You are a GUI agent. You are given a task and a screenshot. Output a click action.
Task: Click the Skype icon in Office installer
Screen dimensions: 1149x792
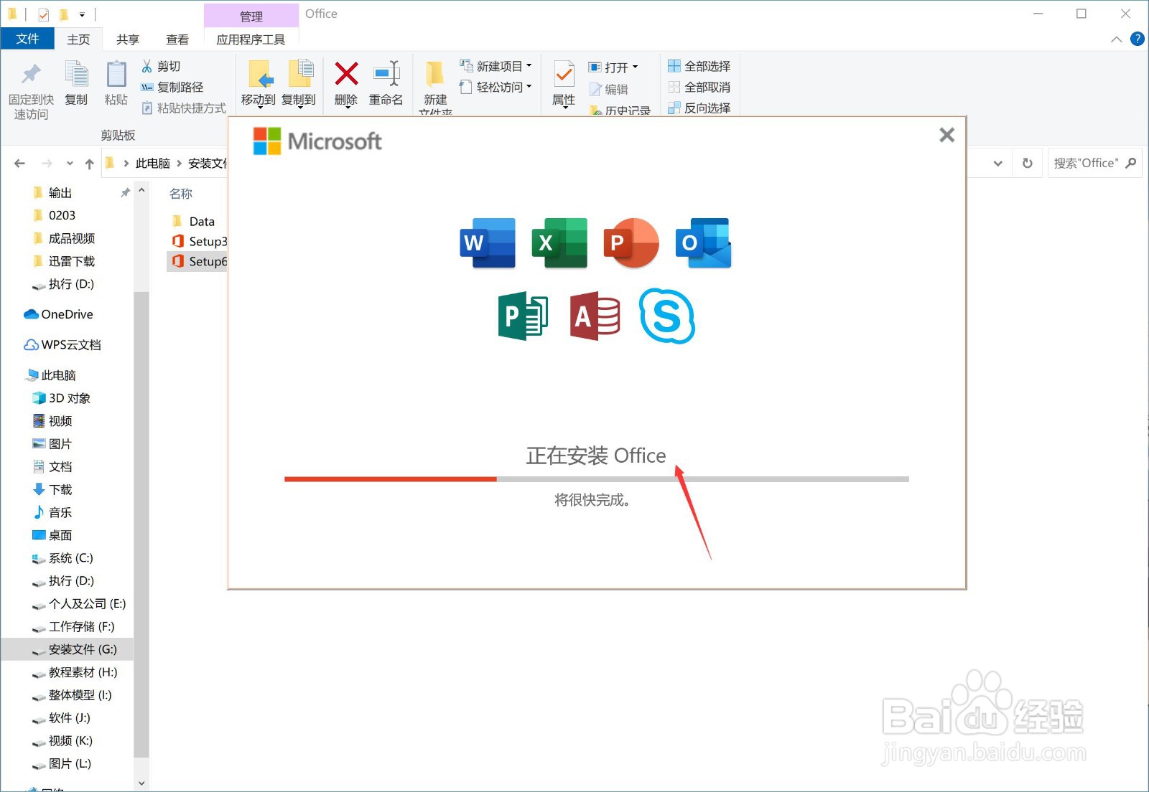click(x=667, y=316)
